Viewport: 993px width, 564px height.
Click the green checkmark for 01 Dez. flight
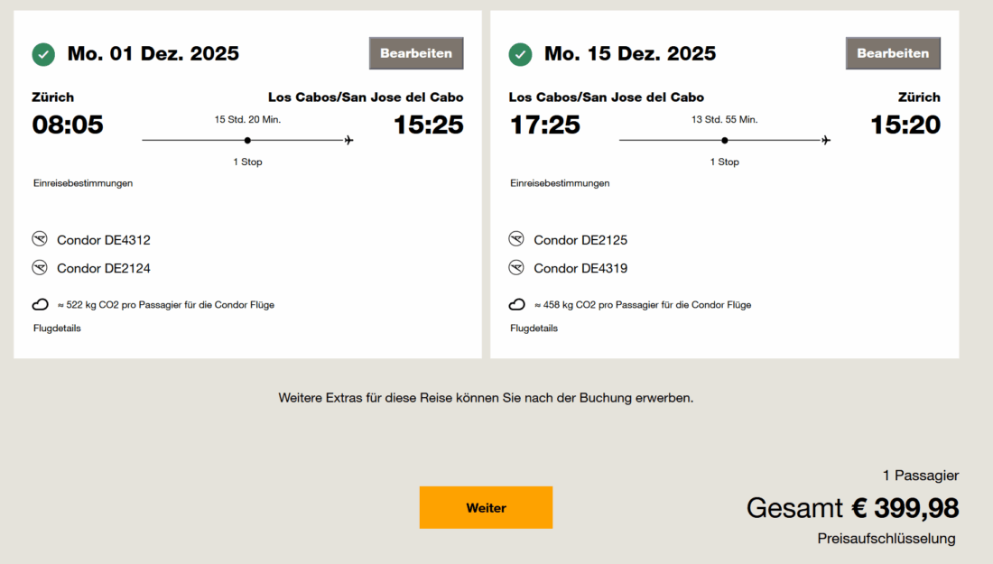pos(43,54)
